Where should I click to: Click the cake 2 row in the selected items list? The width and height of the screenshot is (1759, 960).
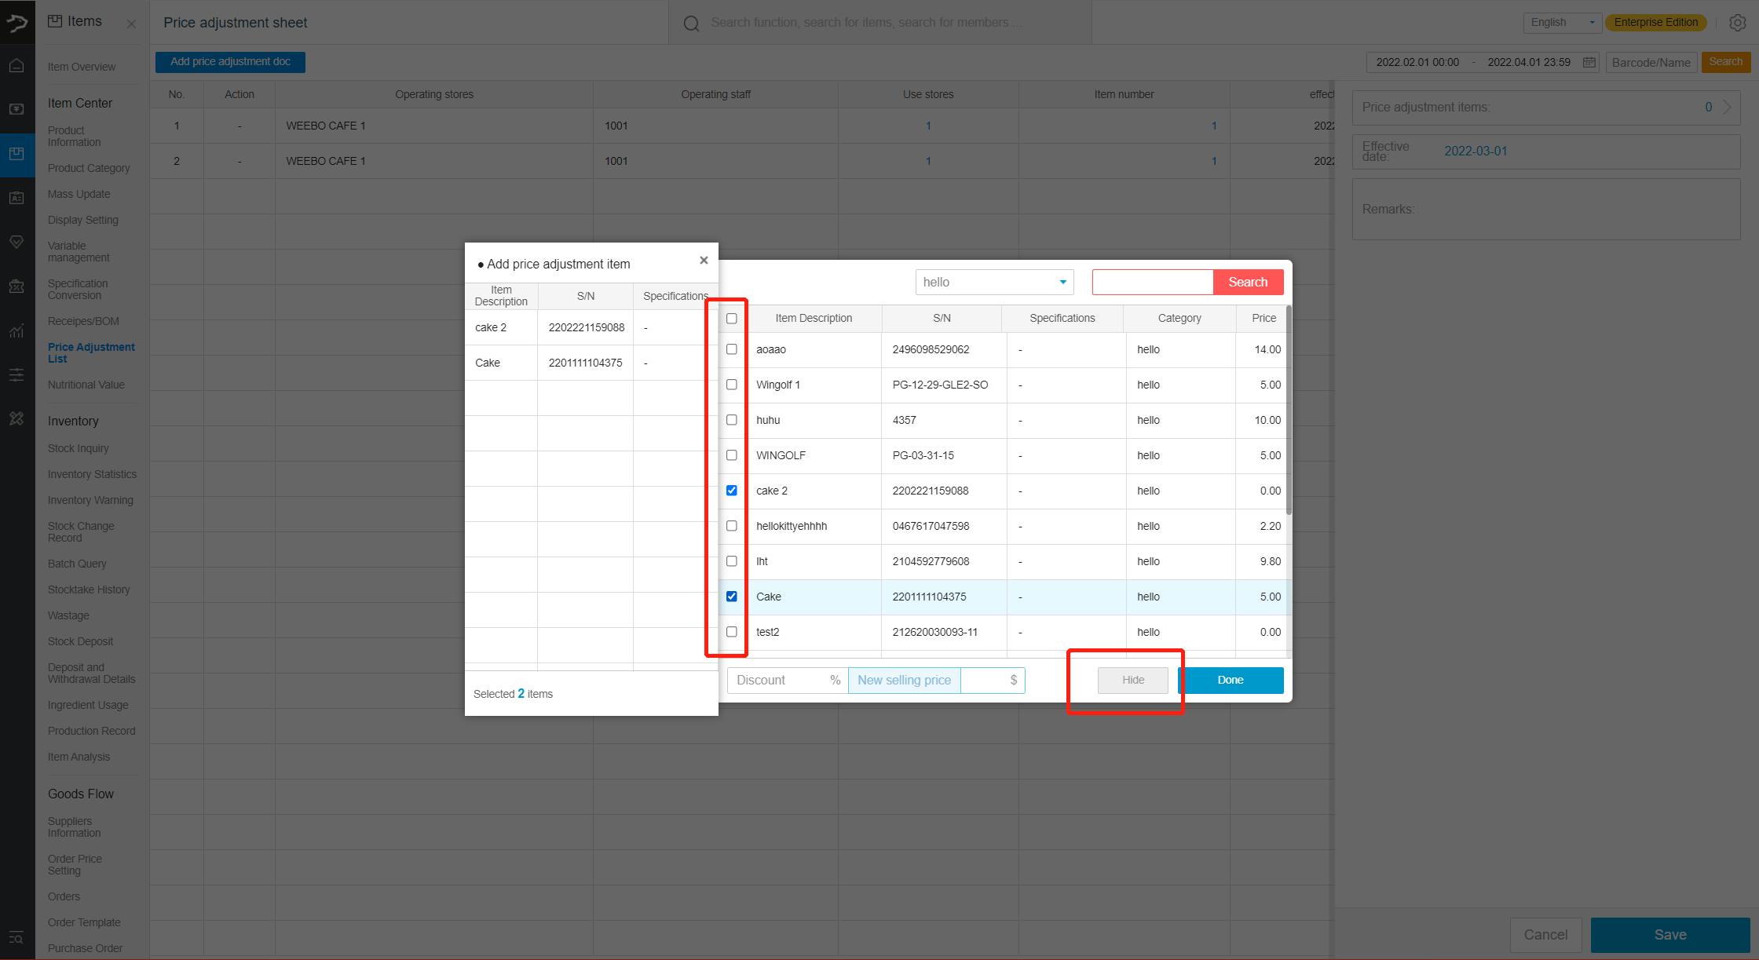[591, 327]
